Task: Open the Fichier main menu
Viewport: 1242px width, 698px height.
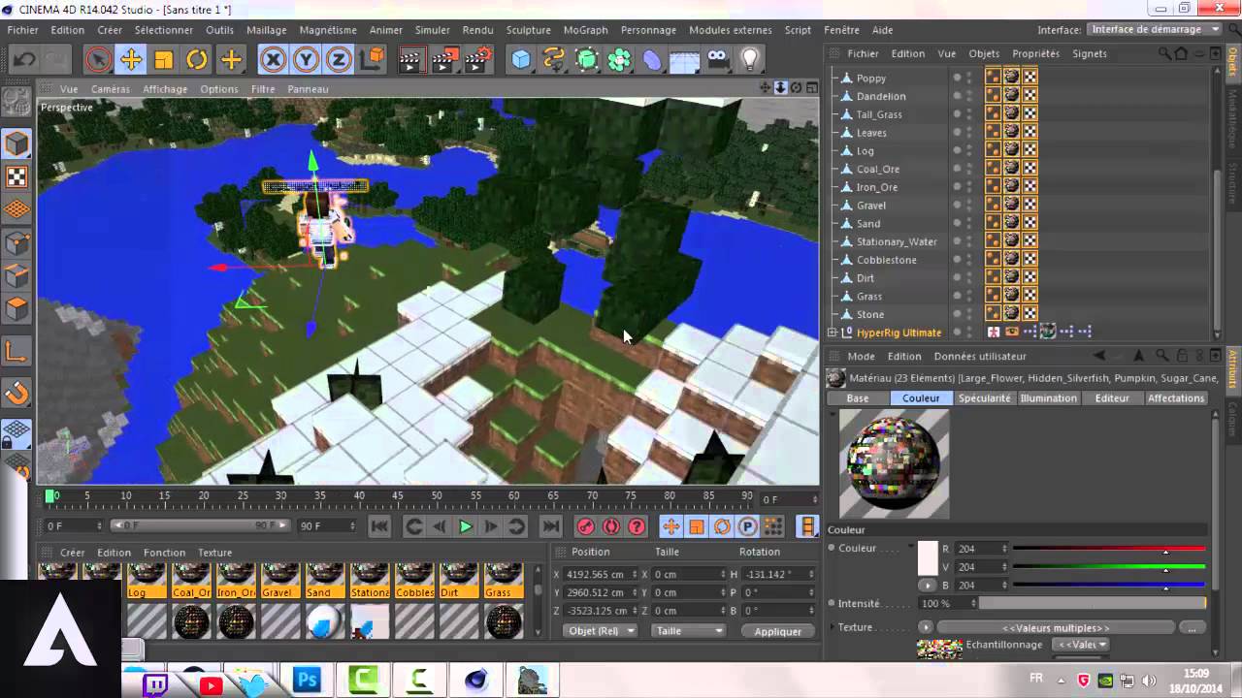Action: pyautogui.click(x=22, y=30)
